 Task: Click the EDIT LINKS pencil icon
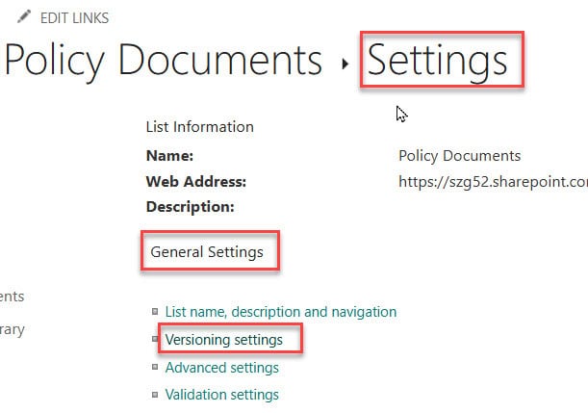tap(24, 17)
